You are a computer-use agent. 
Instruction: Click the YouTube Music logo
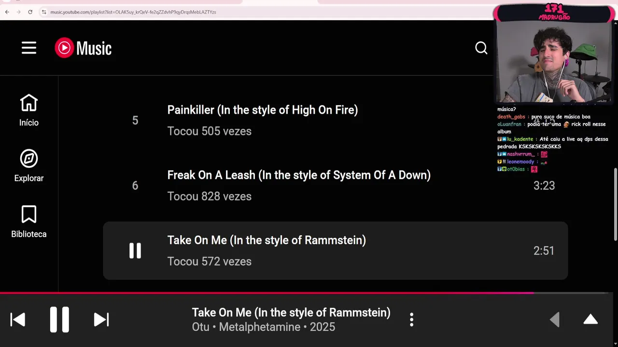click(x=83, y=48)
